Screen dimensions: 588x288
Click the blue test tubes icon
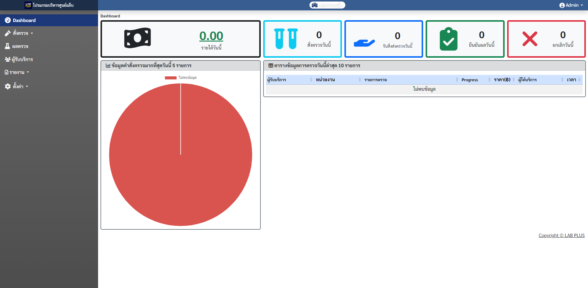pos(286,39)
